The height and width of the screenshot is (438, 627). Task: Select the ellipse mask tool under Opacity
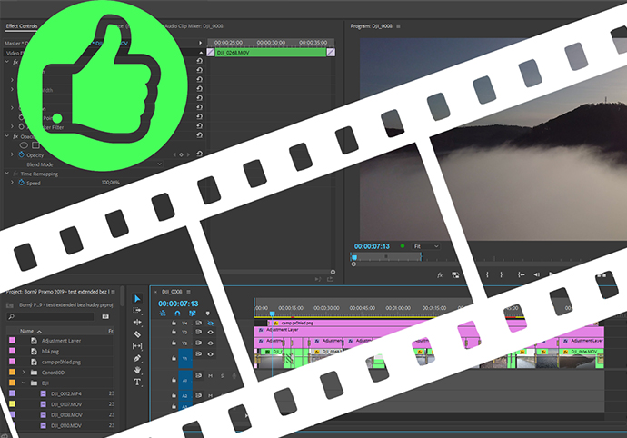point(24,145)
